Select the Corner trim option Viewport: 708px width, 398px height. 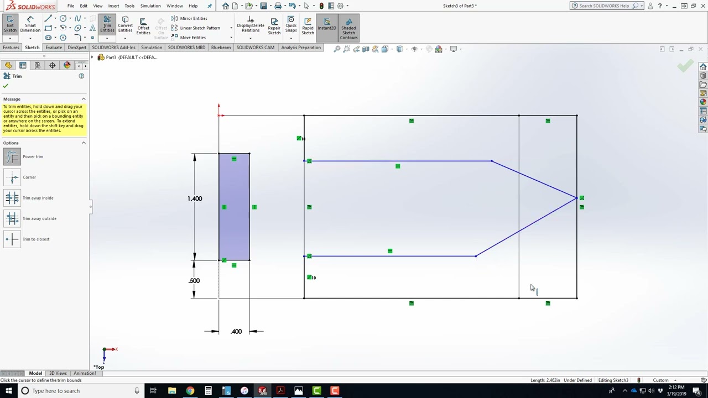pos(12,177)
